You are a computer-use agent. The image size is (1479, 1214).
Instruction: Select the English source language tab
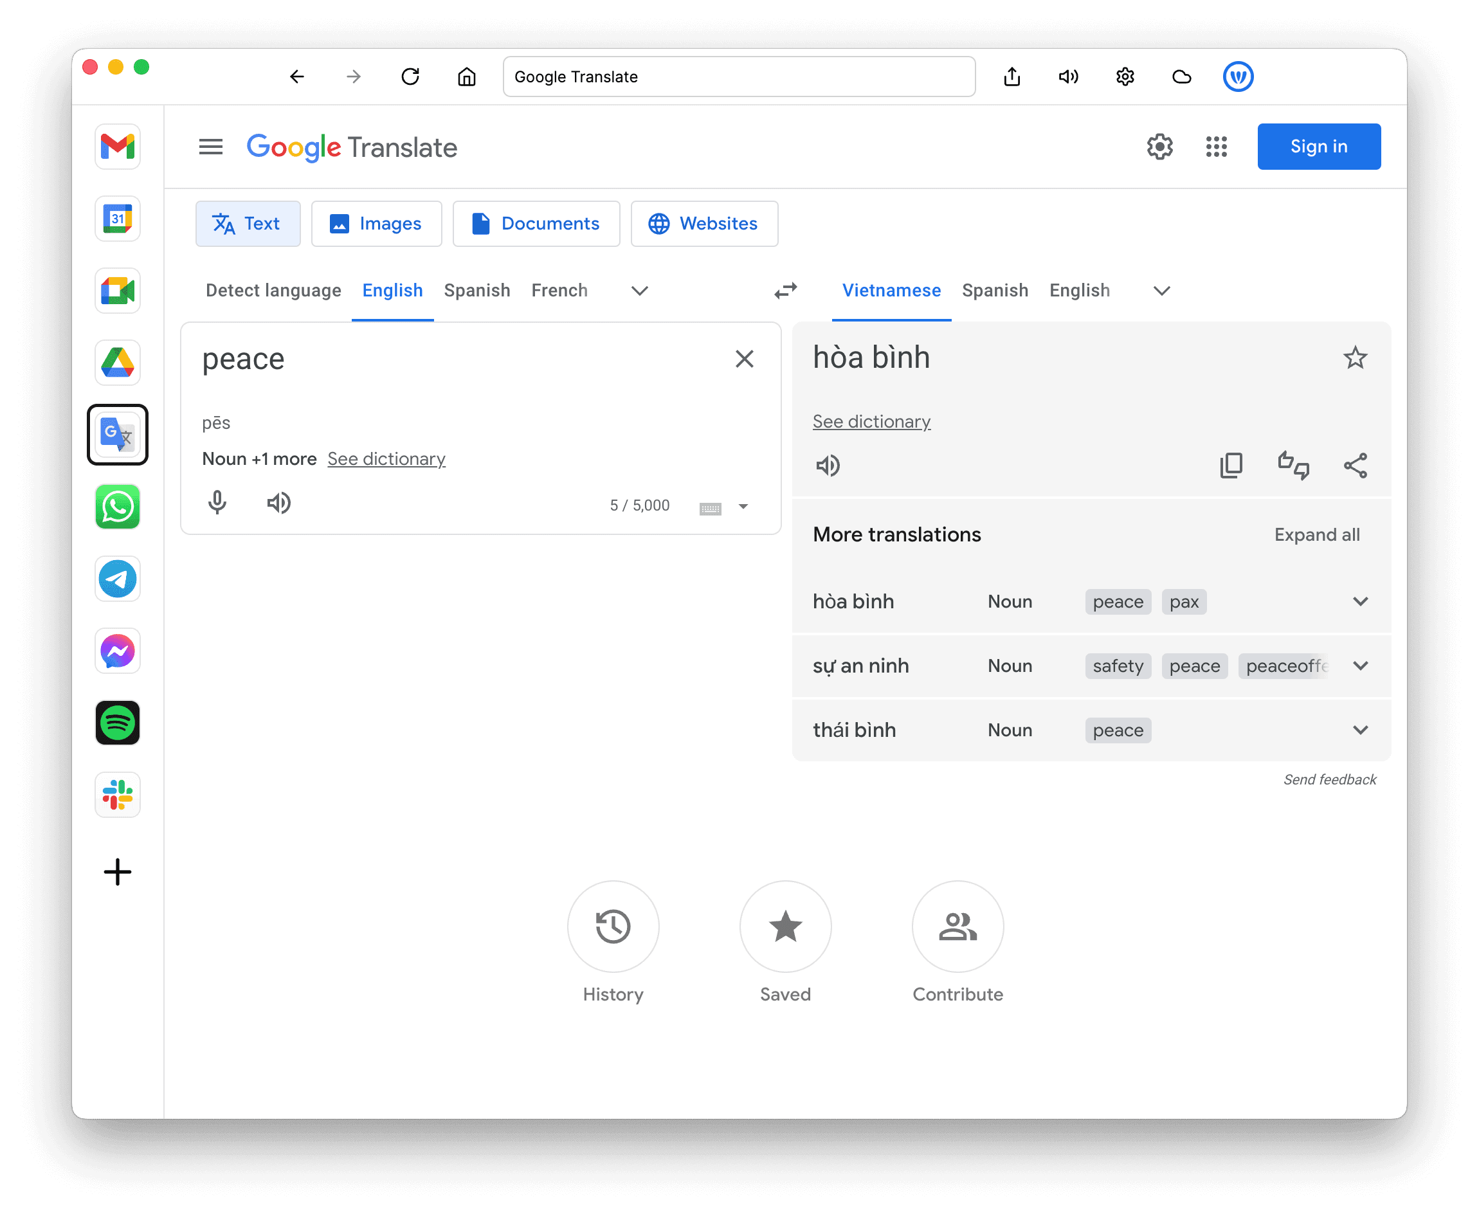[392, 290]
